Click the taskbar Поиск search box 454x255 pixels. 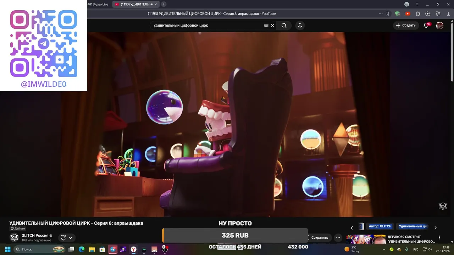click(40, 249)
